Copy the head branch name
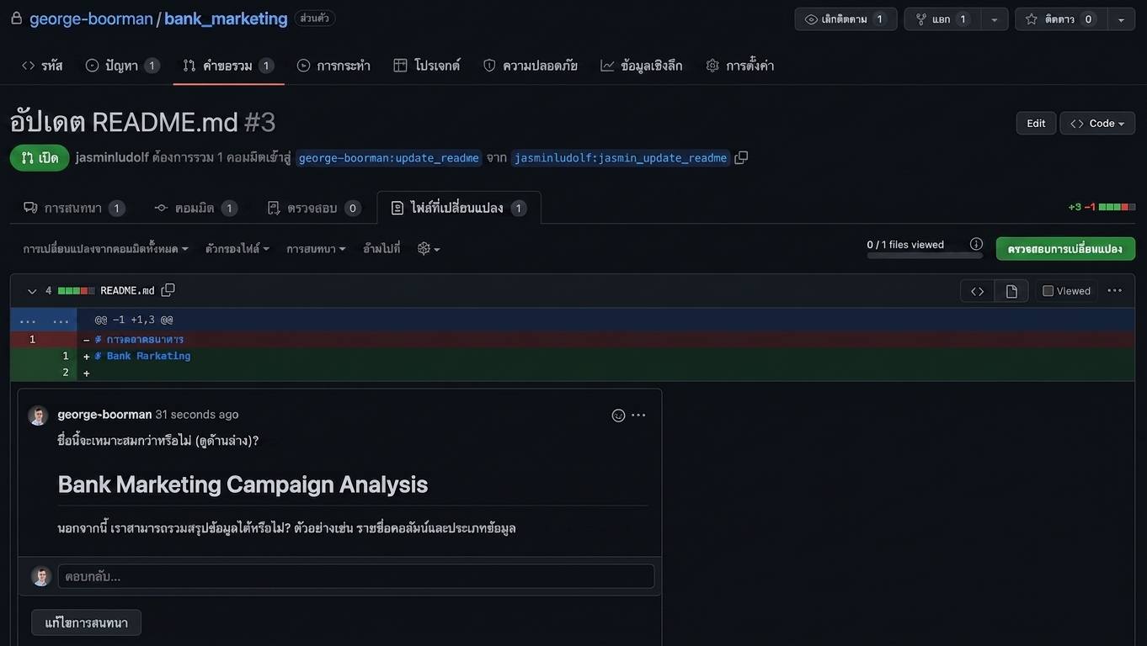The image size is (1147, 646). coord(741,157)
